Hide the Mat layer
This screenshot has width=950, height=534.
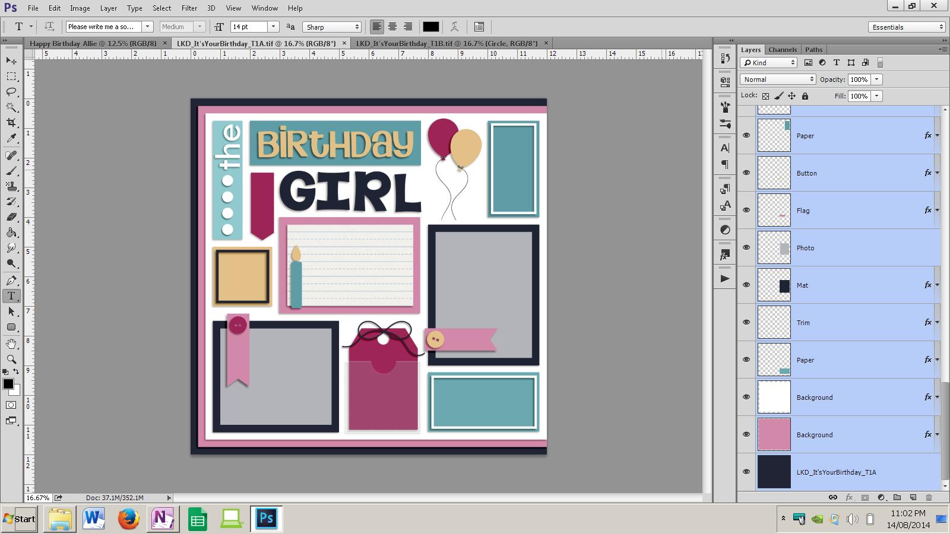point(746,285)
